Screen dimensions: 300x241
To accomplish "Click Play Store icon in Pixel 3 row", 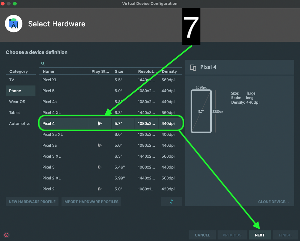I will (x=99, y=167).
